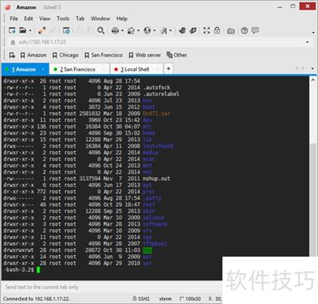Add a new tab with the plus button
Screen dimensions: 318x304
[168, 69]
